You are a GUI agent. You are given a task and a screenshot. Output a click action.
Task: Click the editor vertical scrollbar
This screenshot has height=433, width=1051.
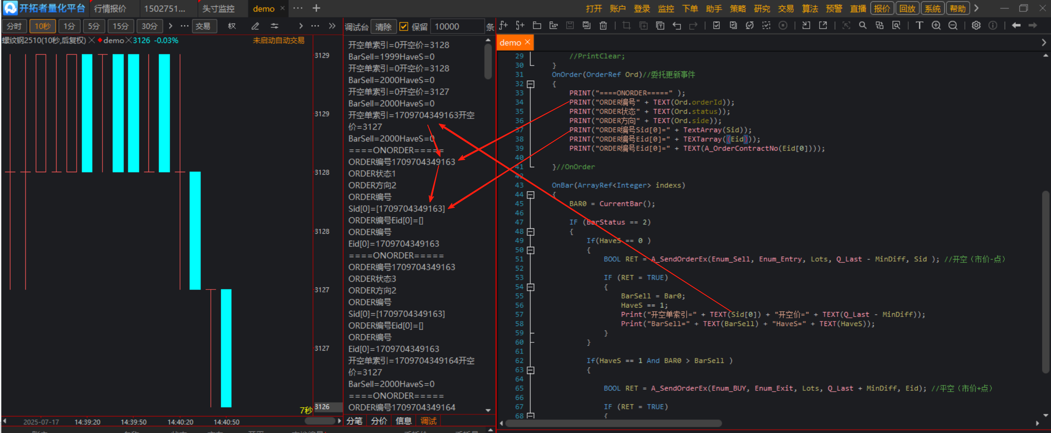[x=1046, y=282]
